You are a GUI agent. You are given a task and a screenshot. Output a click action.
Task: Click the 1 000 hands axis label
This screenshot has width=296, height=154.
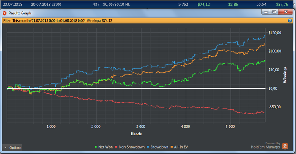click(51, 127)
